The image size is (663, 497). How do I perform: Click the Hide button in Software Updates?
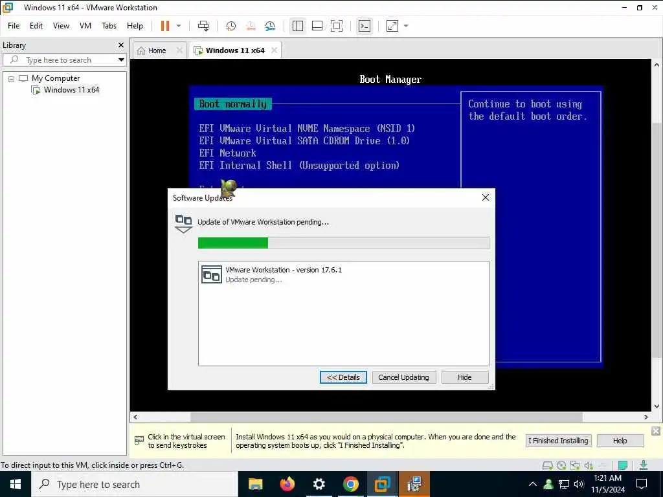464,377
